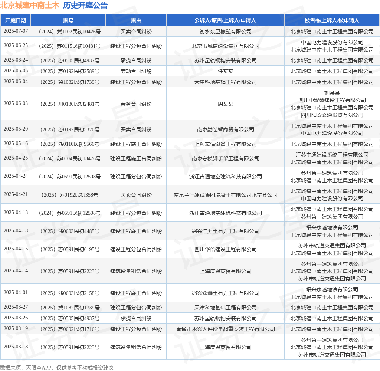Click the 数据来源 footer note
This screenshot has width=380, height=371.
click(x=57, y=368)
